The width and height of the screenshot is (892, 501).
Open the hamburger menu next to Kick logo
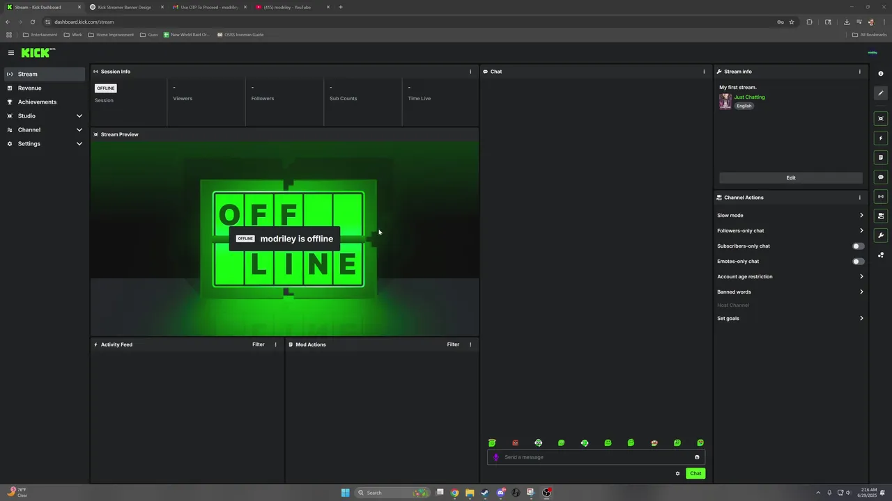point(11,53)
